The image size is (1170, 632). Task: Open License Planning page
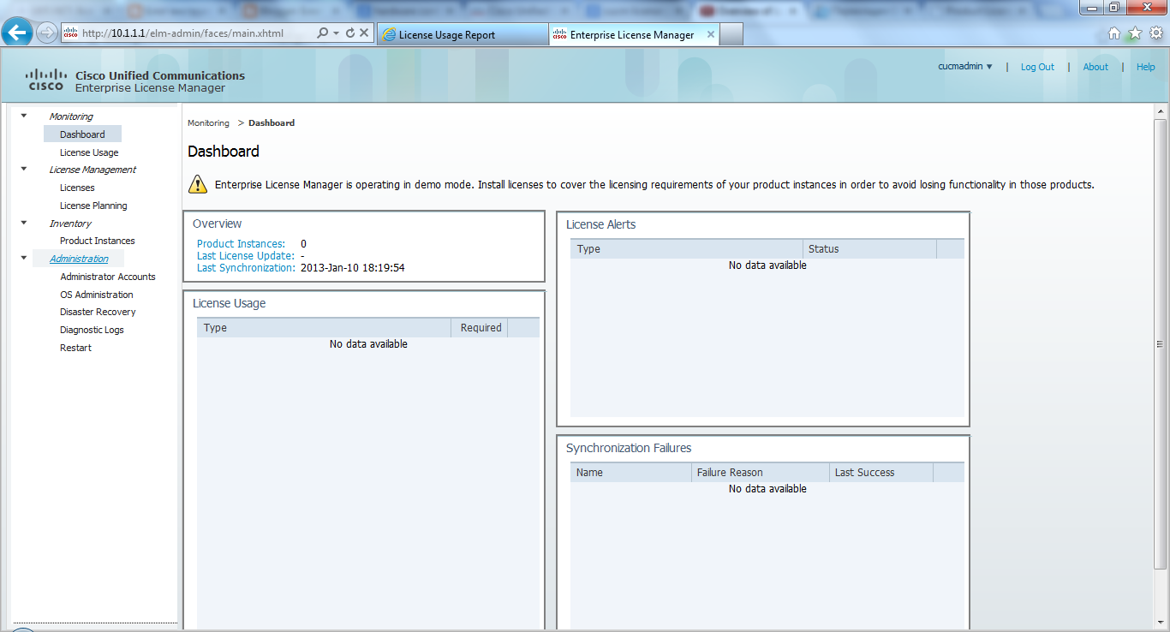click(x=93, y=206)
